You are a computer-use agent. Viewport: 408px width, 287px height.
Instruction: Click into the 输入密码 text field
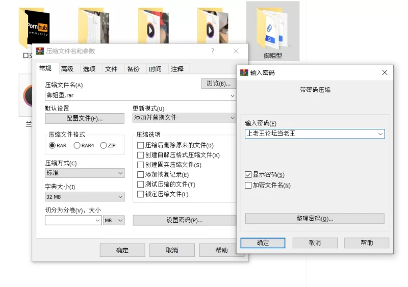[x=310, y=134]
